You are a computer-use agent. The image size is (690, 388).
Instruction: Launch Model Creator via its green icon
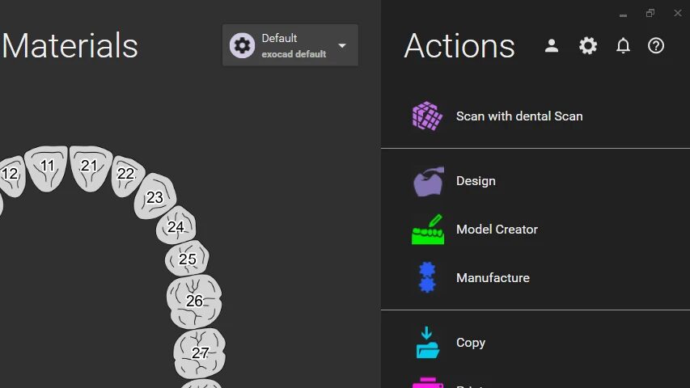coord(428,230)
